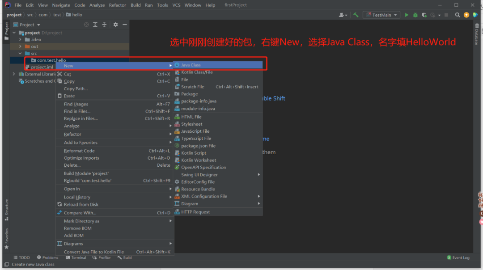The image size is (483, 270).
Task: Expand Analyze submenu
Action: pyautogui.click(x=114, y=126)
